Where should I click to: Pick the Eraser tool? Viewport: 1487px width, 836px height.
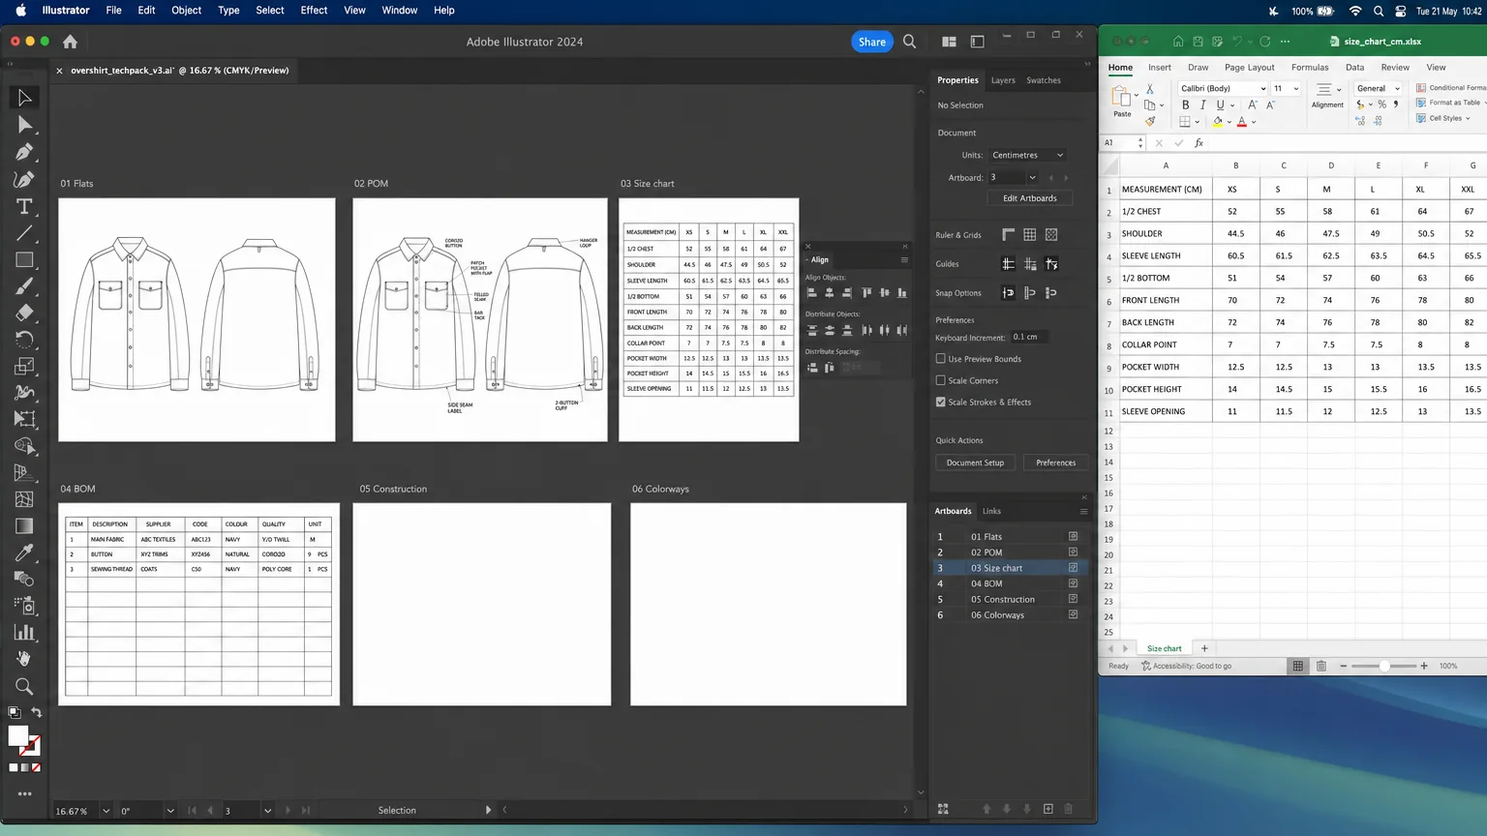point(24,313)
